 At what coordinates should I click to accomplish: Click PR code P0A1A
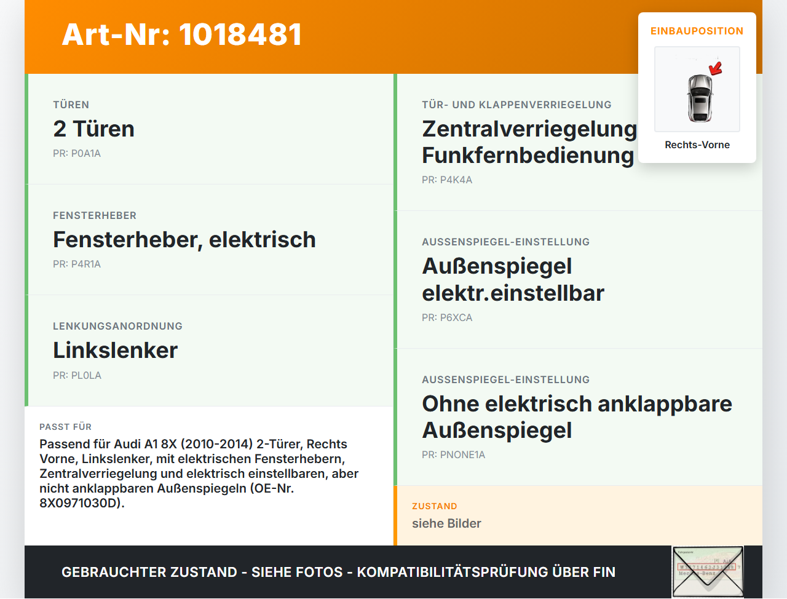[77, 154]
